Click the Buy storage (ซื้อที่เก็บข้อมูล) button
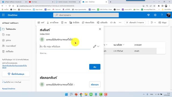This screenshot has width=172, height=97. pyautogui.click(x=16, y=74)
